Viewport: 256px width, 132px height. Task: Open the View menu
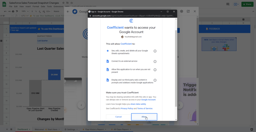(21, 6)
